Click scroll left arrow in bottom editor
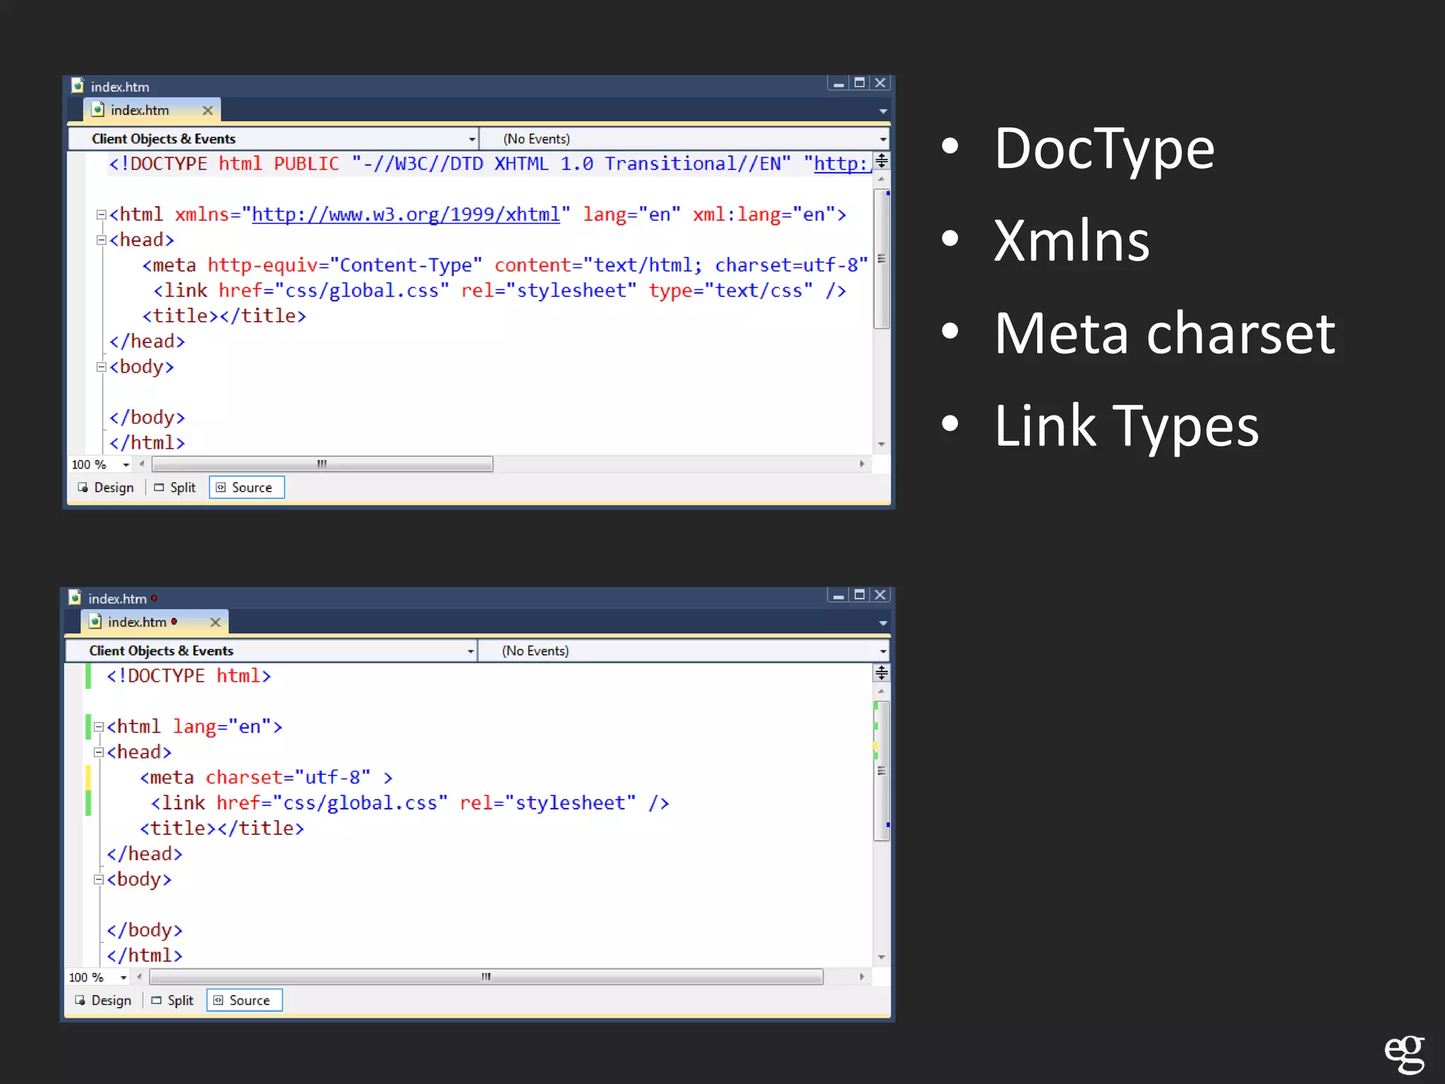1445x1084 pixels. (x=139, y=977)
